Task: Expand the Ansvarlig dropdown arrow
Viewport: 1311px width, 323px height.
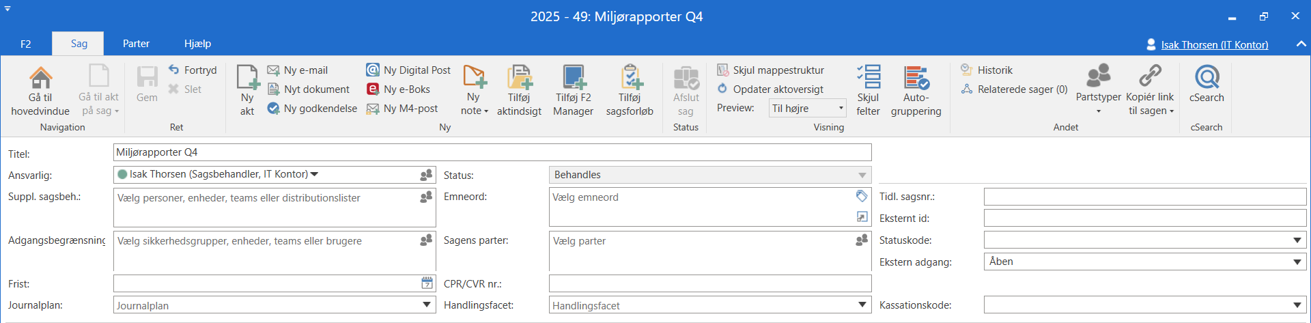Action: click(x=315, y=174)
